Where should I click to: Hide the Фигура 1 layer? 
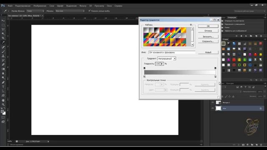pyautogui.click(x=212, y=102)
